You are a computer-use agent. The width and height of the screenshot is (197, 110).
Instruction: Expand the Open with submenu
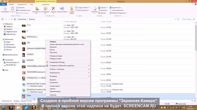68,69
